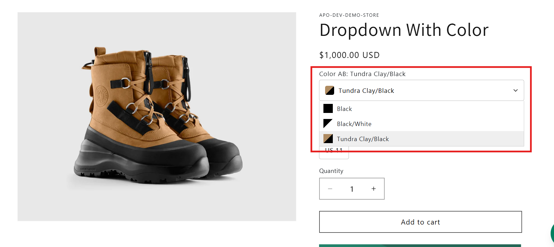554x247 pixels.
Task: Increase quantity with the plus icon
Action: coord(373,189)
